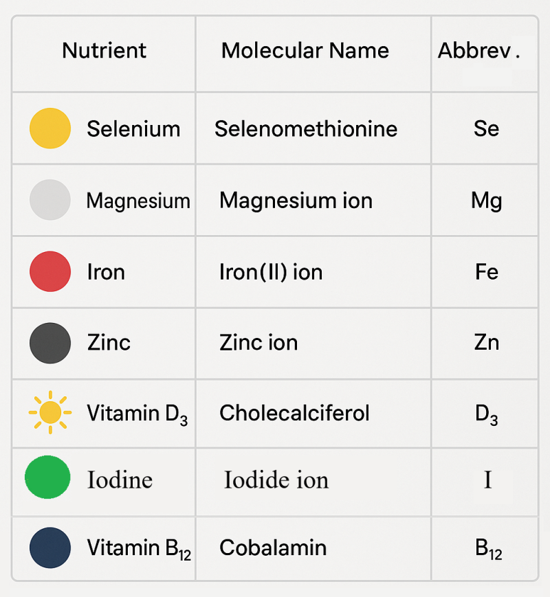
Task: Select the Cholecalciferol cell
Action: (294, 413)
